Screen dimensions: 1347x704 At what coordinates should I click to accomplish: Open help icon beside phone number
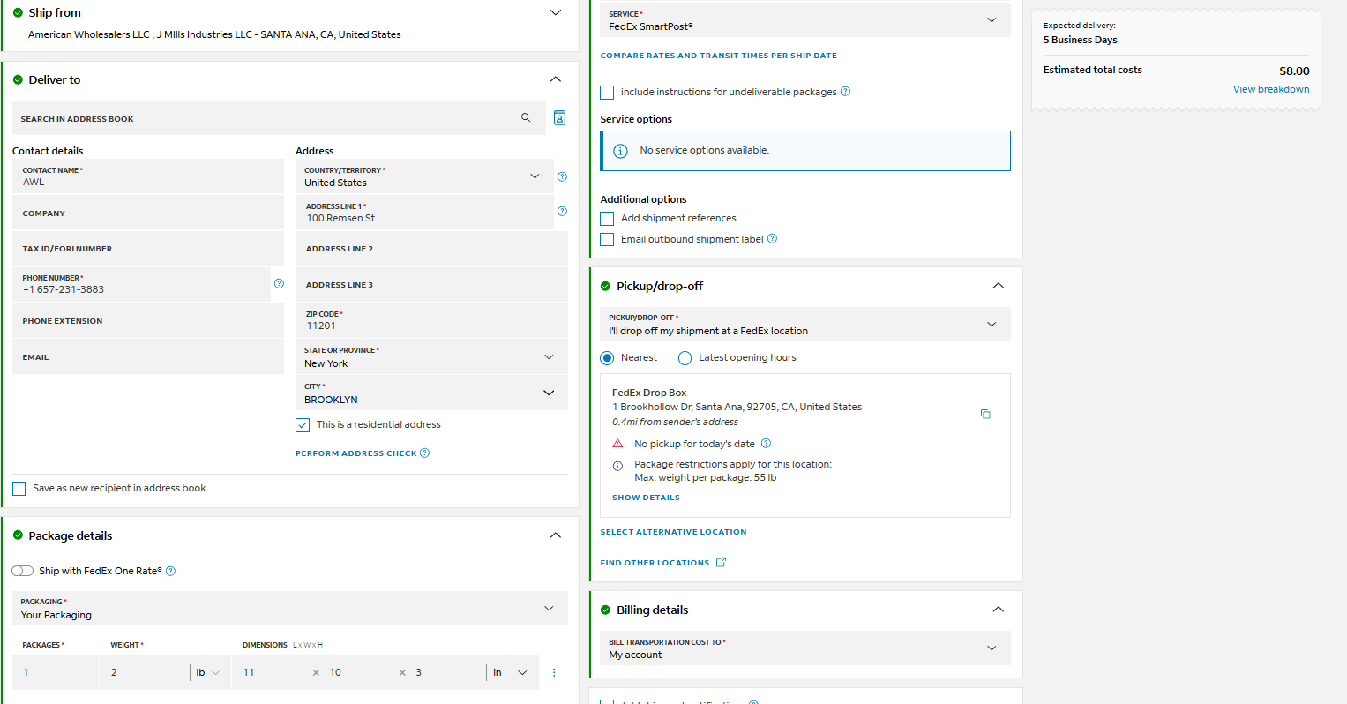tap(279, 283)
